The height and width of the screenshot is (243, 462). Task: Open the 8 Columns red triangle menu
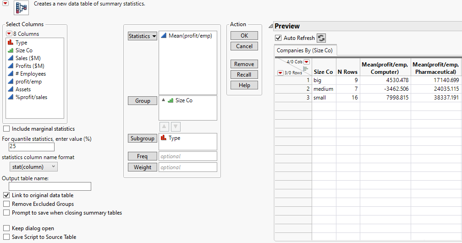[9, 33]
